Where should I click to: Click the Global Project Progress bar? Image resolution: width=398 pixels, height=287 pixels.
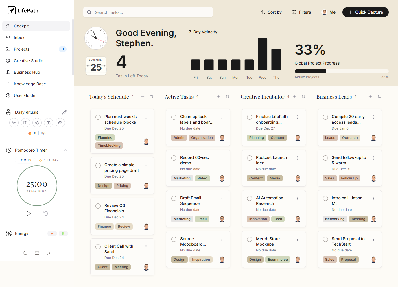click(342, 71)
